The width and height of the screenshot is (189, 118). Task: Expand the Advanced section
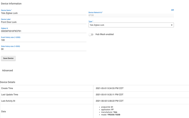(x=7, y=70)
